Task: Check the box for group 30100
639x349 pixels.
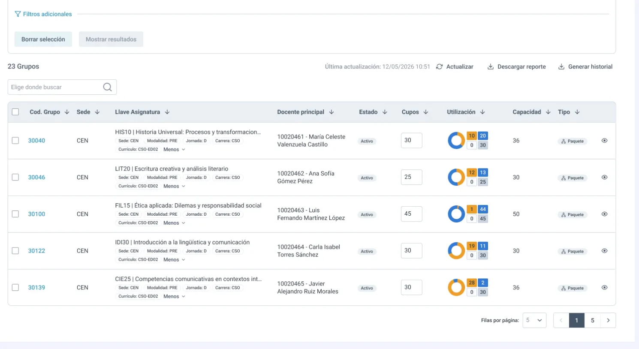Action: 15,214
